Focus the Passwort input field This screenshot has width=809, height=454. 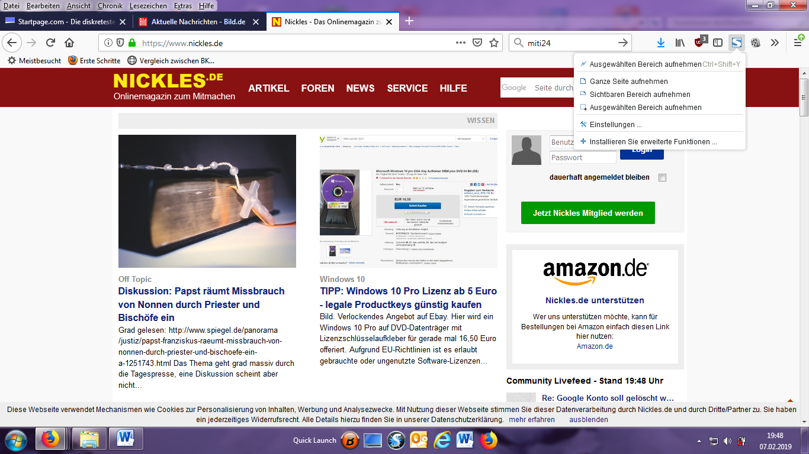click(583, 158)
